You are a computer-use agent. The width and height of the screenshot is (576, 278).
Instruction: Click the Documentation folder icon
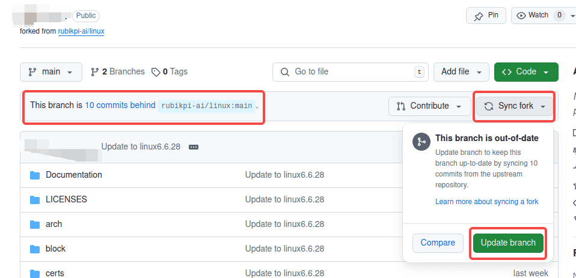coord(35,175)
